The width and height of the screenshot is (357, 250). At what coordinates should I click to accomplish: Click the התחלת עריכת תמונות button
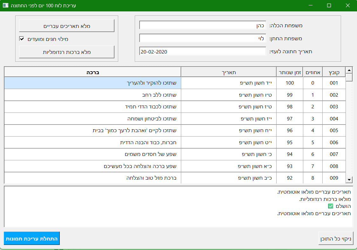31,238
